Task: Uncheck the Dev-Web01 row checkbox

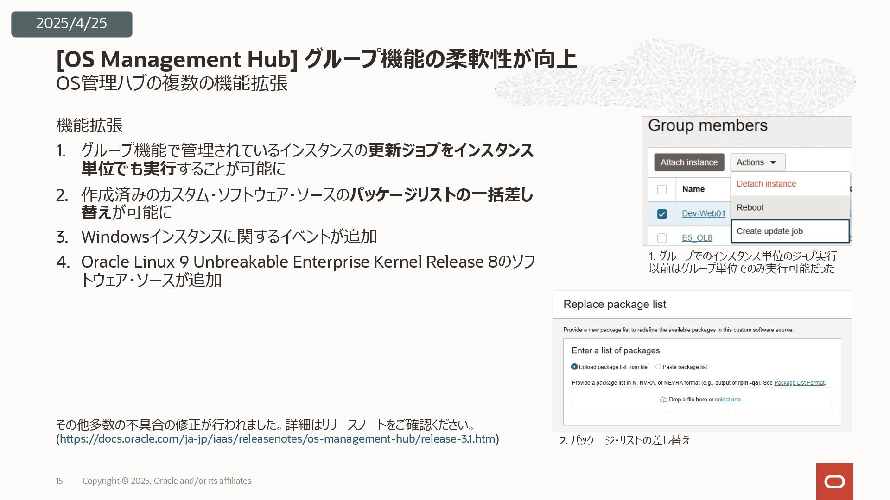Action: [662, 214]
